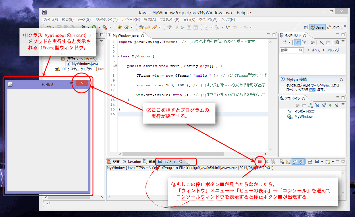The height and width of the screenshot is (217, 355).
Task: Click the Run Last Tool external tools icon
Action: tap(105, 27)
